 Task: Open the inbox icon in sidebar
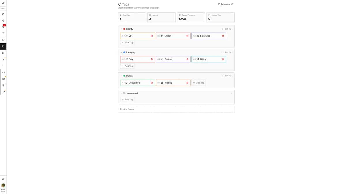coord(3,14)
